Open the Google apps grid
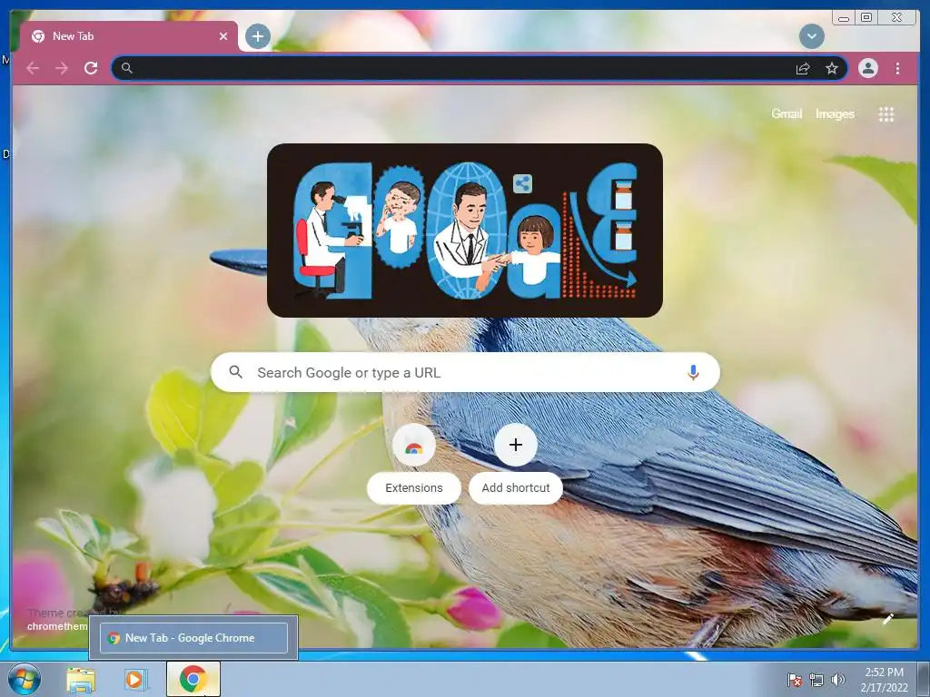 coord(886,114)
